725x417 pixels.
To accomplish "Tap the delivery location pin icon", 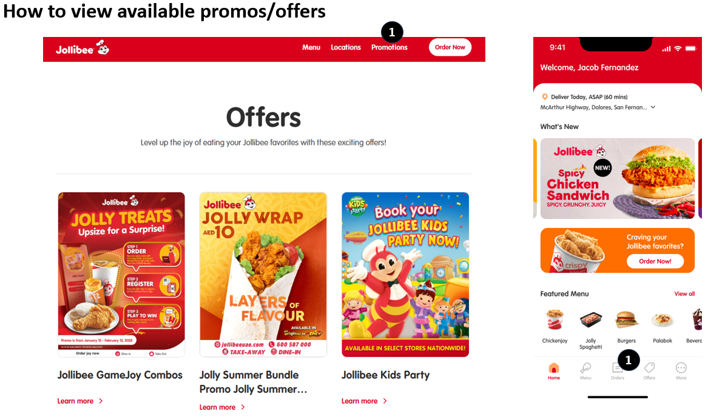I will tap(545, 97).
